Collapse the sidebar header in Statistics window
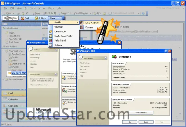Image resolution: width=186 pixels, height=127 pixels. 105,58
